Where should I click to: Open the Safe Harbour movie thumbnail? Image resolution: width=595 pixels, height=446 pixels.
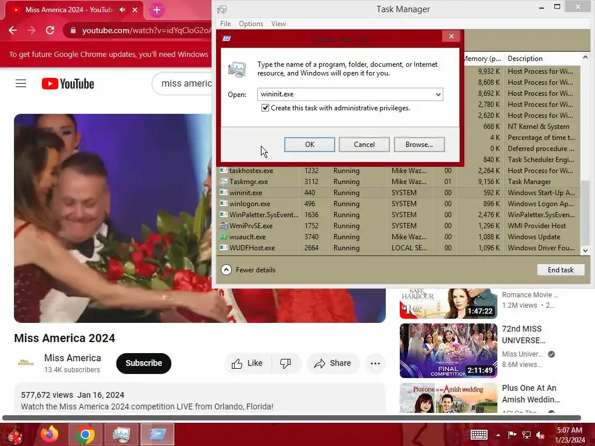coord(448,303)
